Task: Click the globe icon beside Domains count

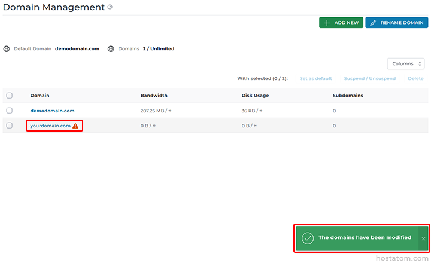Action: tap(111, 48)
